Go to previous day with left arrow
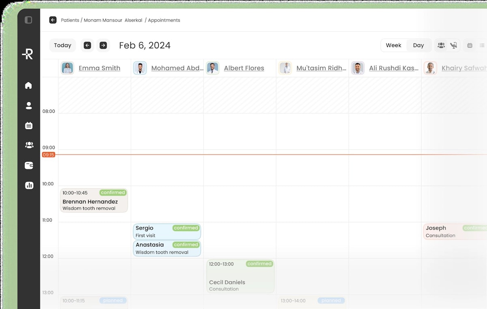Viewport: 487px width, 309px height. 87,45
